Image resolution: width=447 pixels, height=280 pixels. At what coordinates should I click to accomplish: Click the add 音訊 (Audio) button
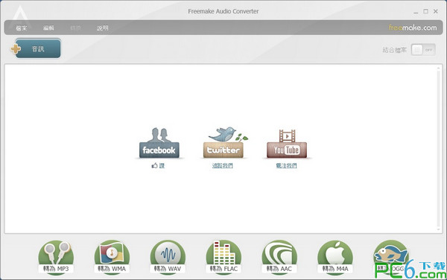[x=36, y=48]
